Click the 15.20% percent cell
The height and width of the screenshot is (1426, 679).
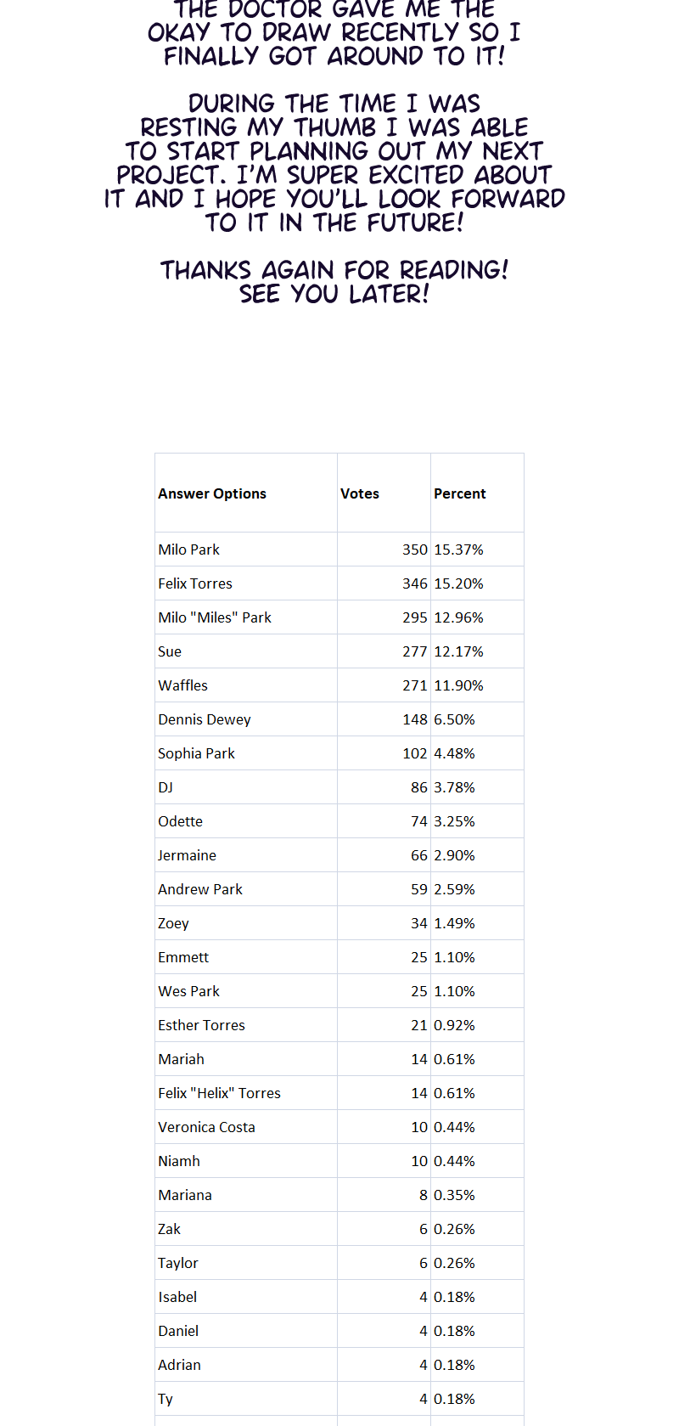click(458, 583)
